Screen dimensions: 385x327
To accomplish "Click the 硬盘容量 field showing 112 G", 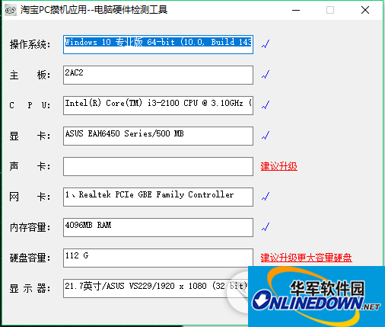I will (158, 258).
